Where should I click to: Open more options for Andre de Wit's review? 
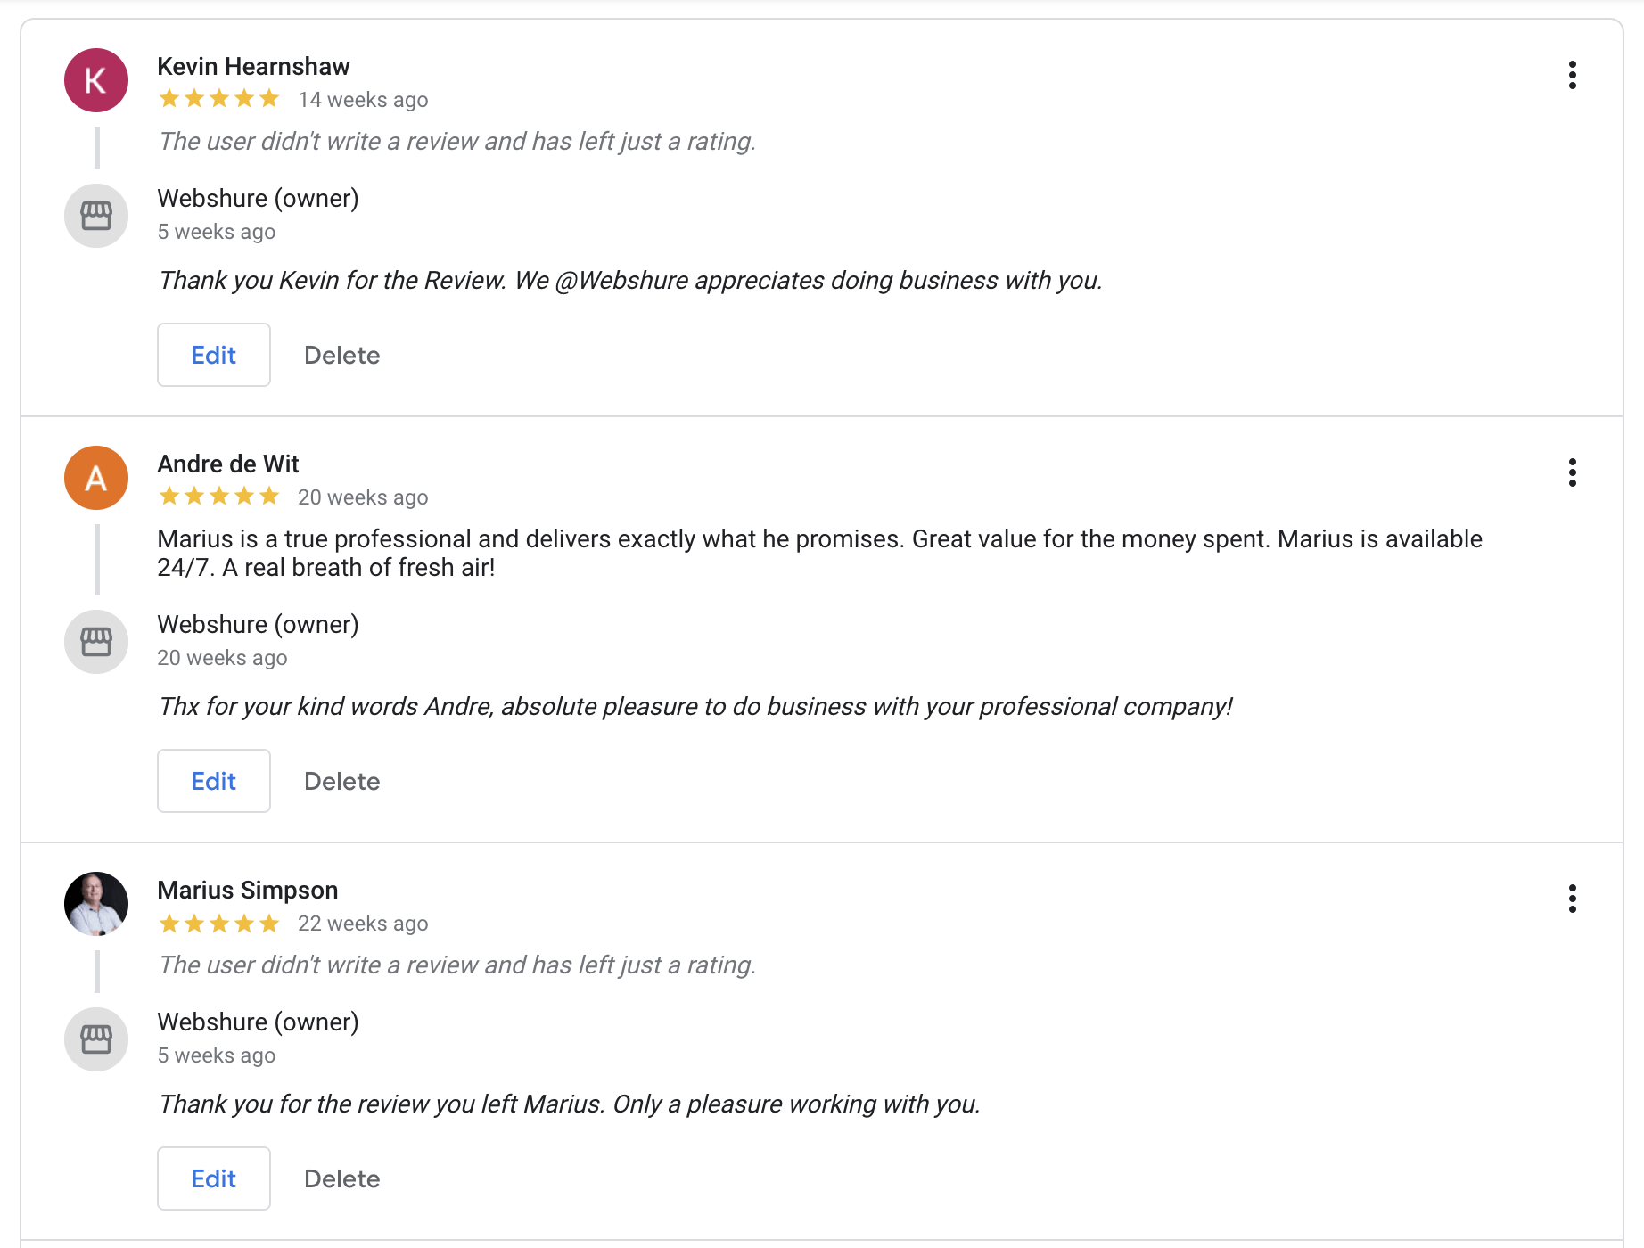(x=1573, y=472)
